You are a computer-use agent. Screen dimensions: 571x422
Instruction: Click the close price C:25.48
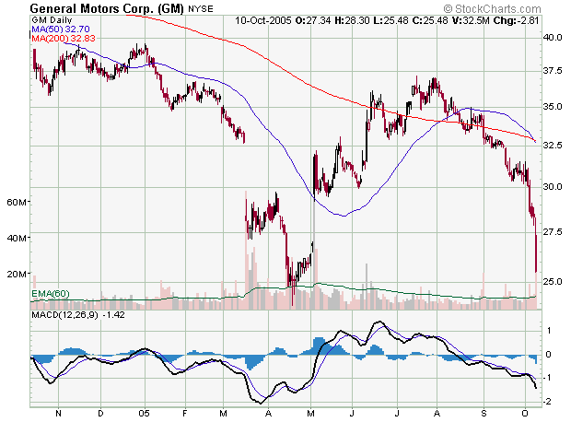[430, 20]
